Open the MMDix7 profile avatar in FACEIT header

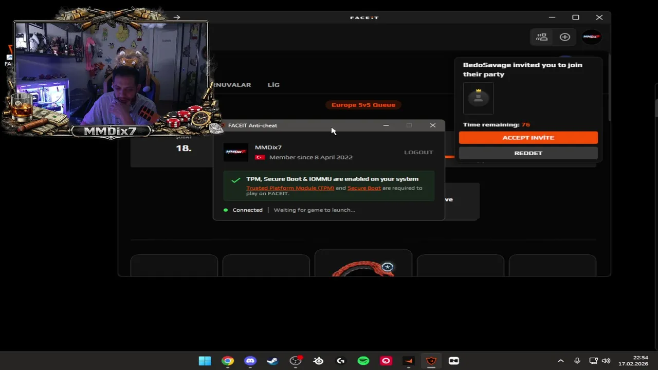(591, 37)
